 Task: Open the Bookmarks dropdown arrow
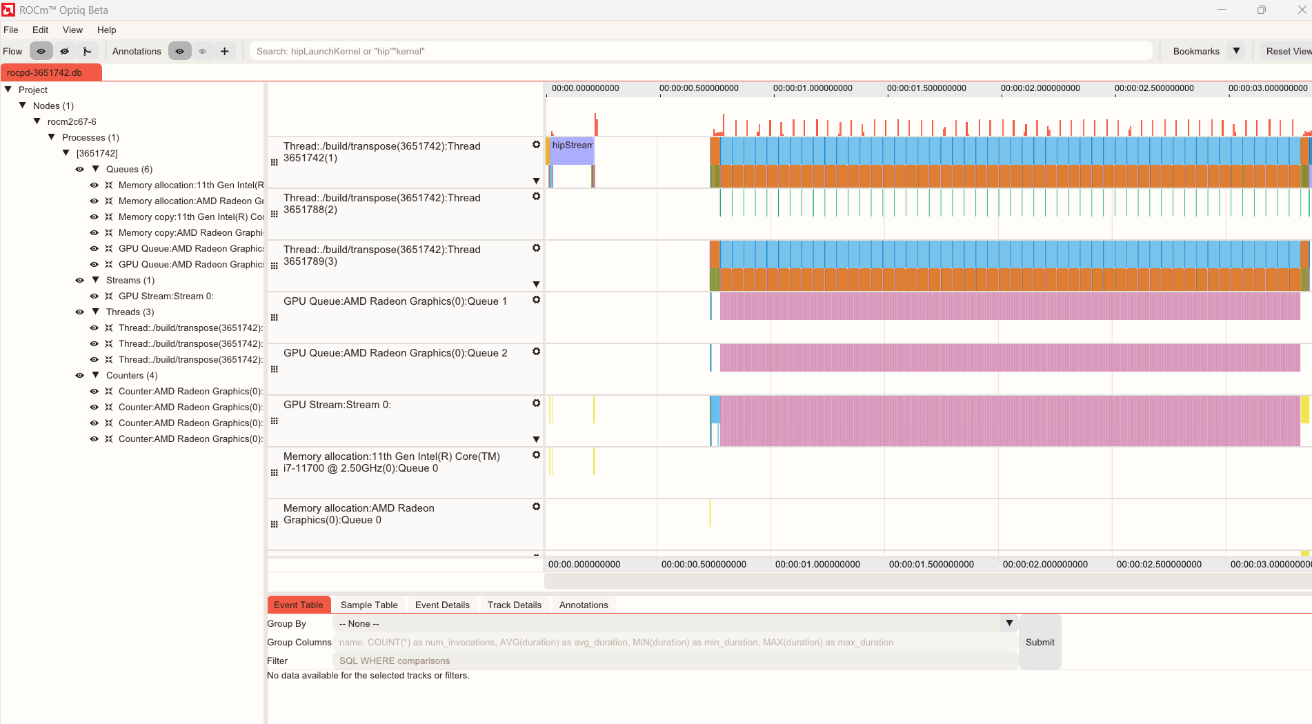(1236, 51)
